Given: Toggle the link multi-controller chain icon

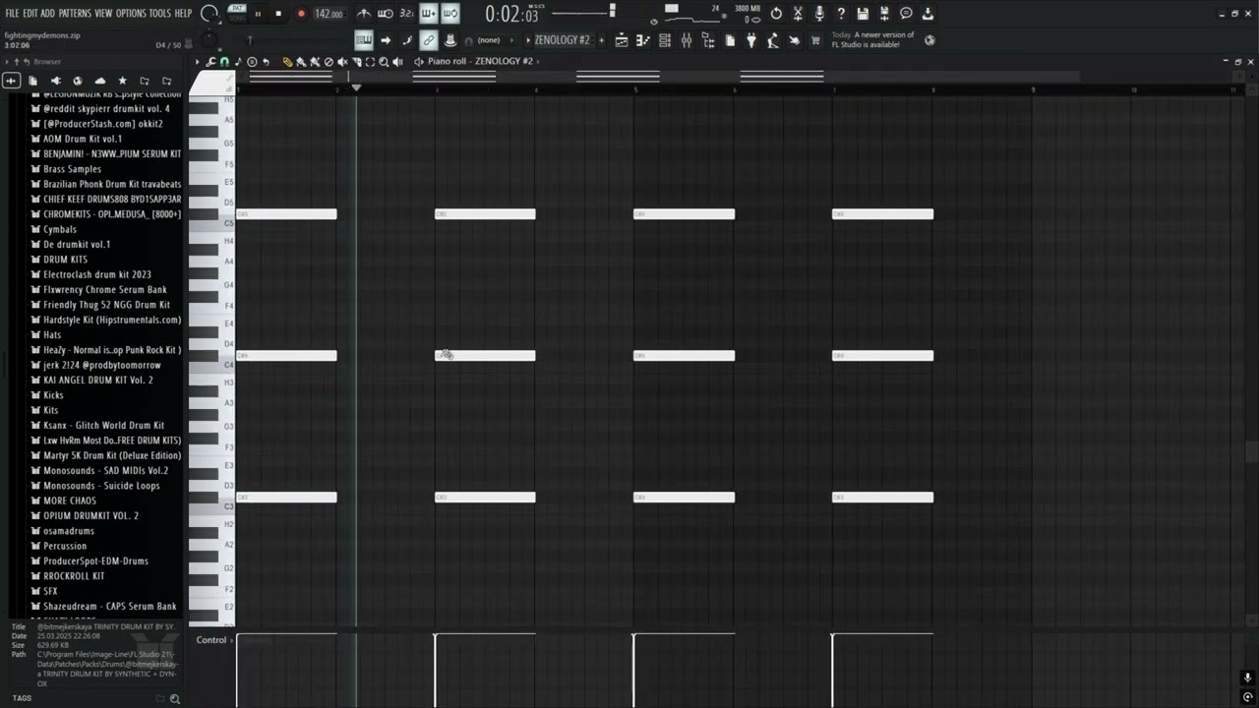Looking at the screenshot, I should pyautogui.click(x=428, y=40).
